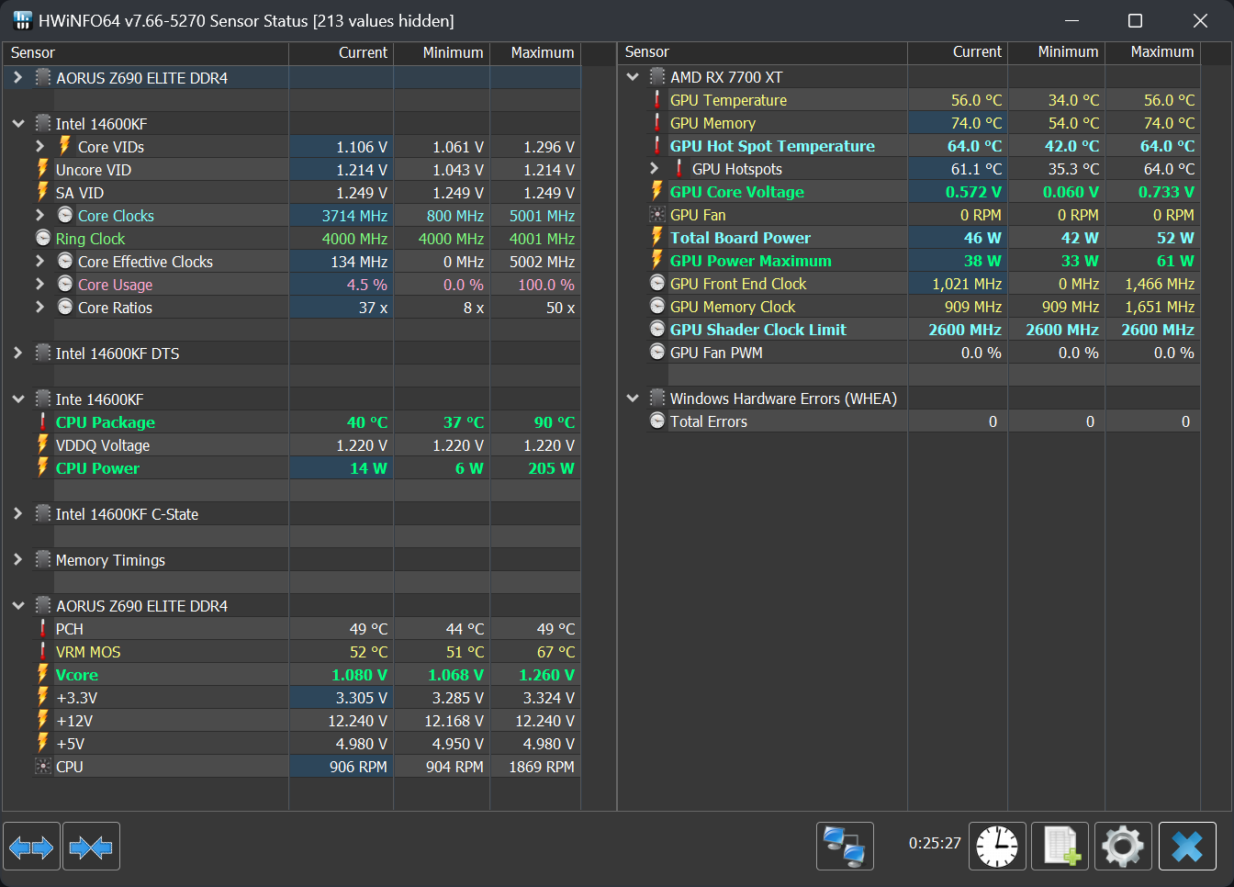Click the HWiNFO64 title bar app icon
Screen dimensions: 1234x887
pyautogui.click(x=22, y=20)
